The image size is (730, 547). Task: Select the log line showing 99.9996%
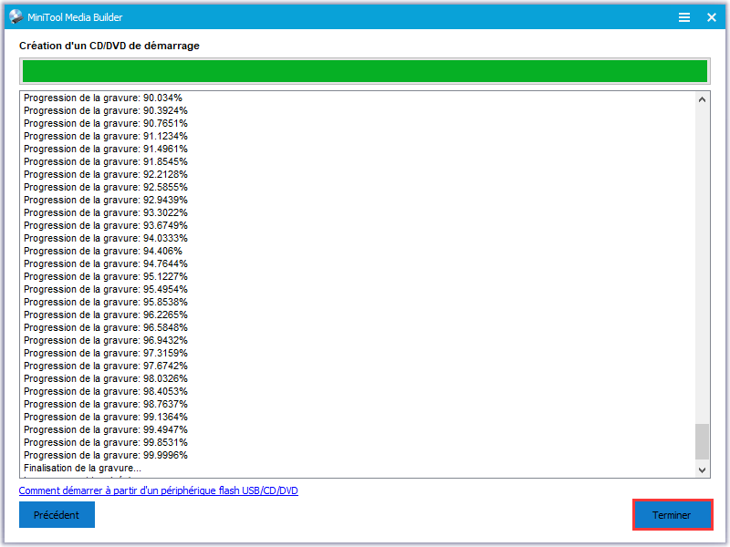point(106,455)
